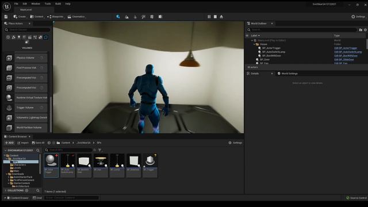The image size is (368, 207).
Task: Save the current level with the disk icon
Action: coord(6,17)
